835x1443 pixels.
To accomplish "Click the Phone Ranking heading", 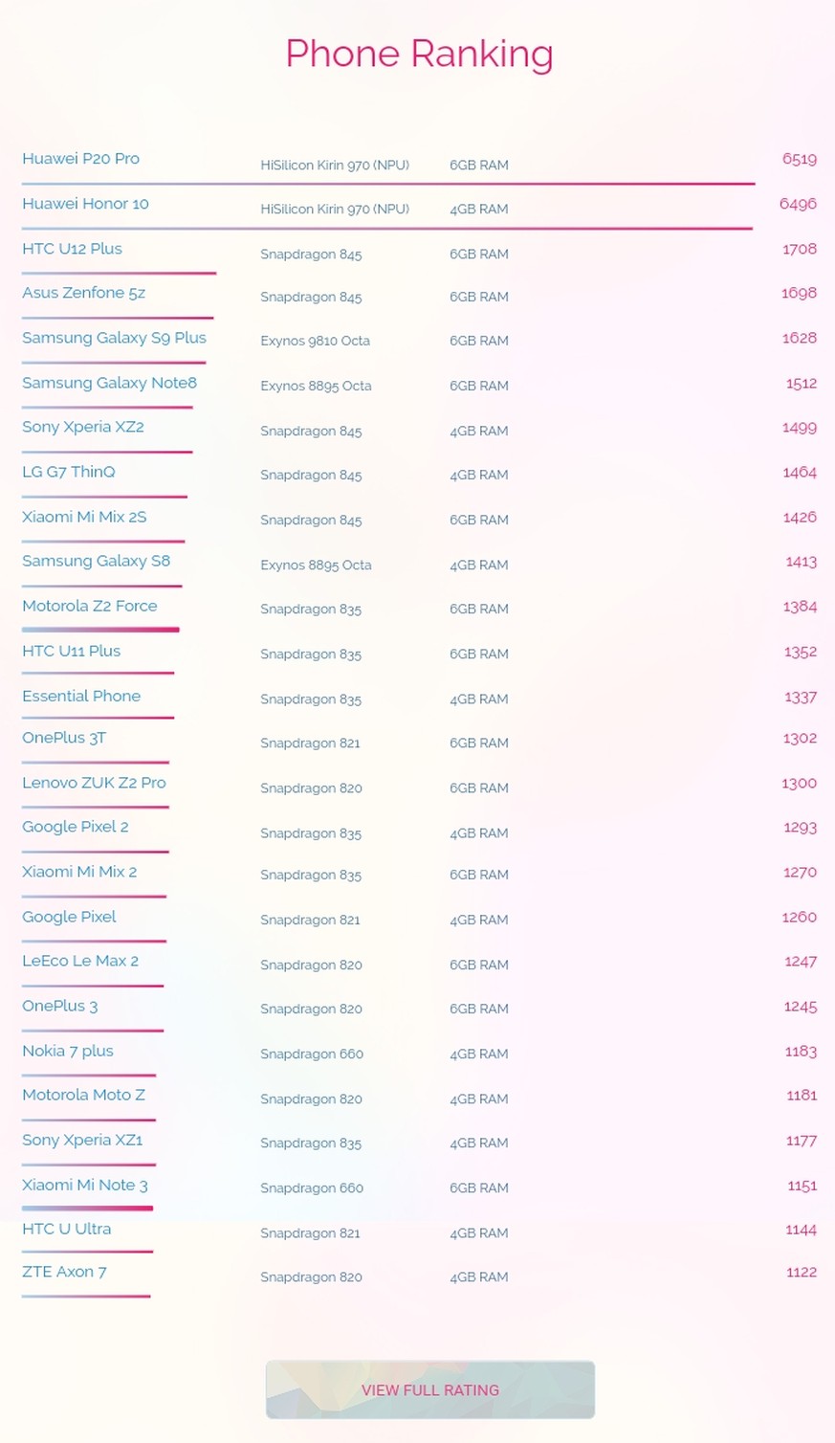I will (419, 55).
